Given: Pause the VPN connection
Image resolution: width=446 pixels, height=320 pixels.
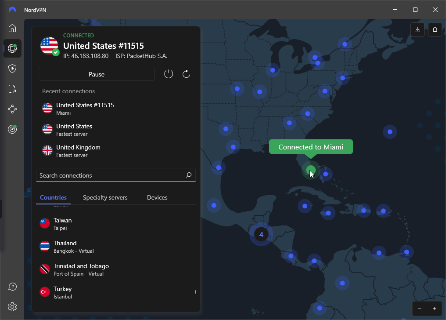Looking at the screenshot, I should click(97, 74).
